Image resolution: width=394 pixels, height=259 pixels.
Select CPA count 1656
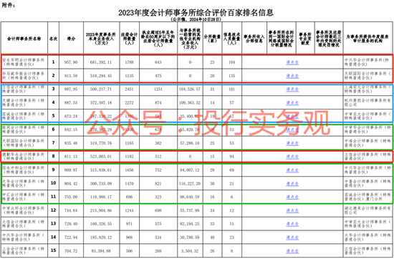coord(130,170)
